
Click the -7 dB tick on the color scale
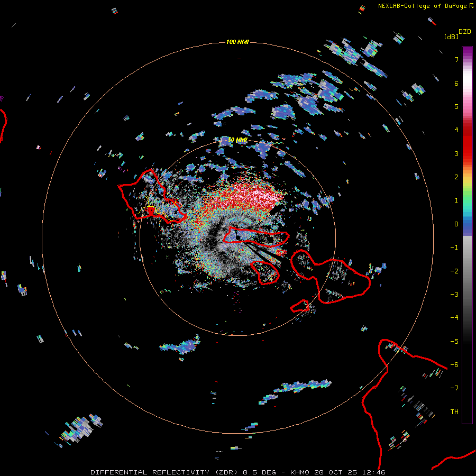tap(454, 388)
